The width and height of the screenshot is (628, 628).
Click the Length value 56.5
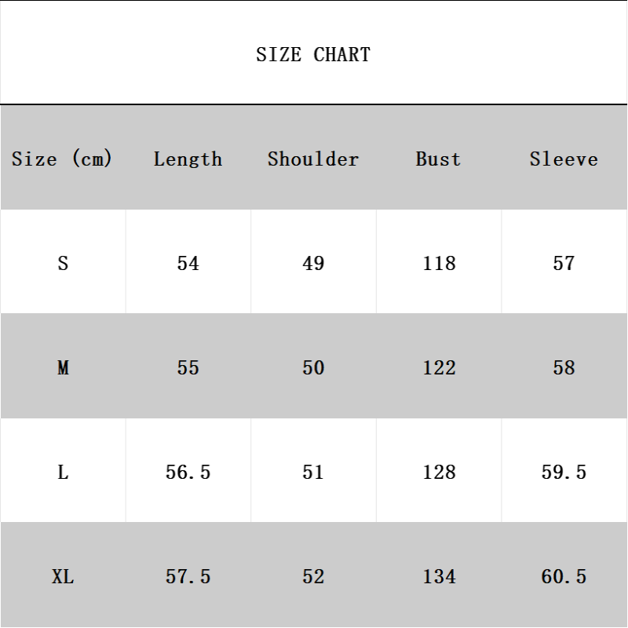[188, 472]
